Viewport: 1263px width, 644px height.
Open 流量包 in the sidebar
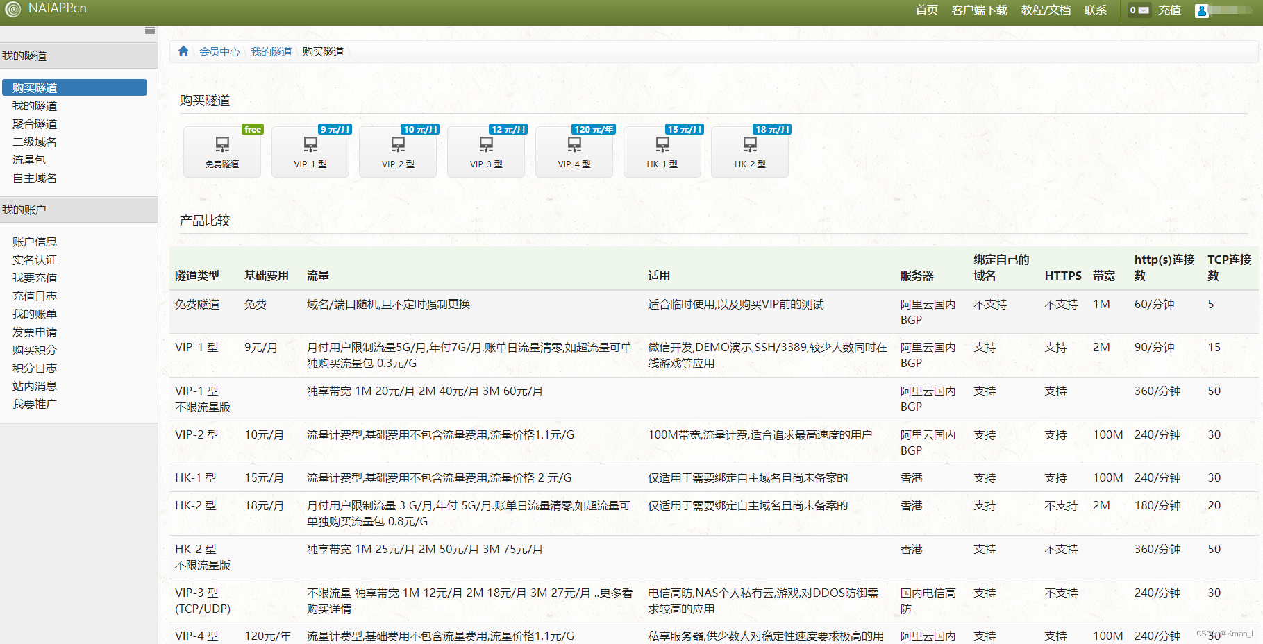click(x=29, y=160)
